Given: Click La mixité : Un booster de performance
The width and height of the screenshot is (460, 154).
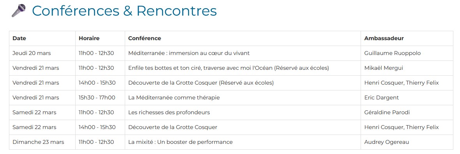Looking at the screenshot, I should click(180, 142).
